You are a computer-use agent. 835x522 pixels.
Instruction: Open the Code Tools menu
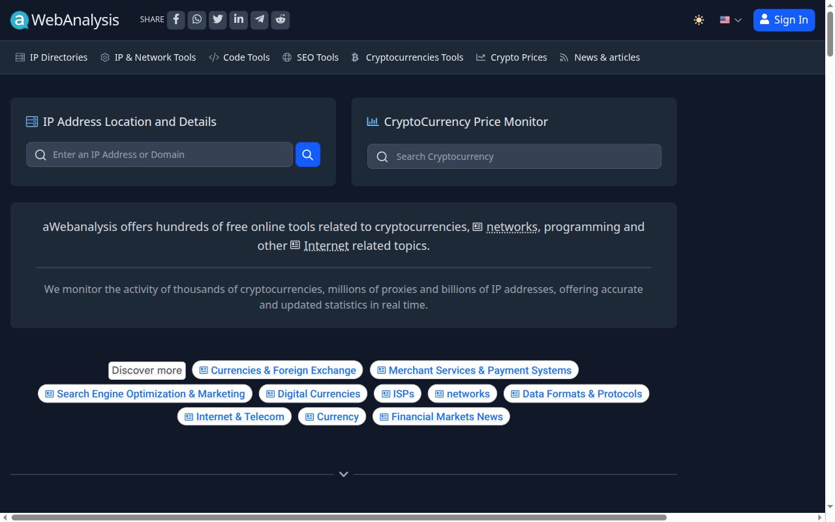239,57
